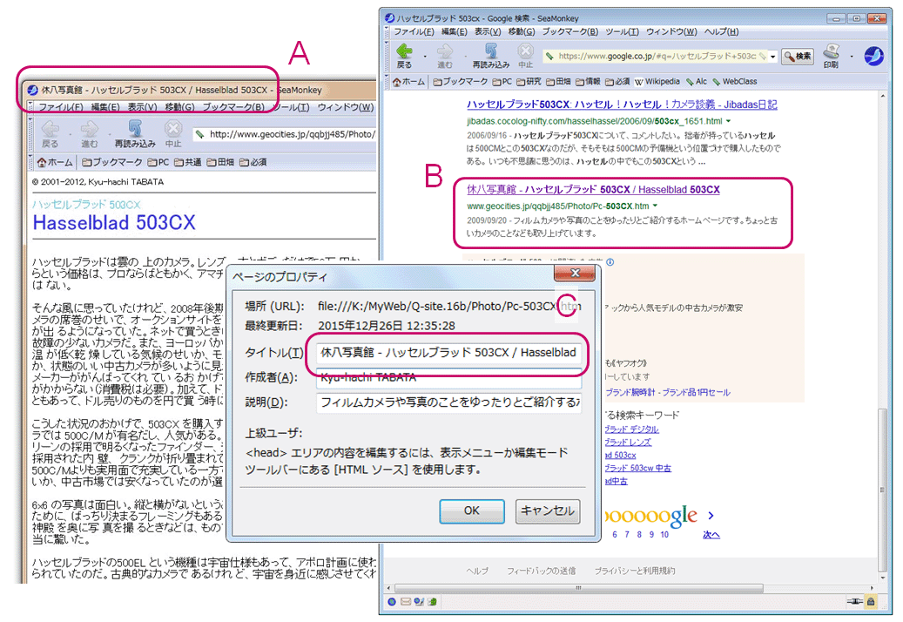Open Composer icon in the status bar
Screen dimensions: 903x622
419,602
